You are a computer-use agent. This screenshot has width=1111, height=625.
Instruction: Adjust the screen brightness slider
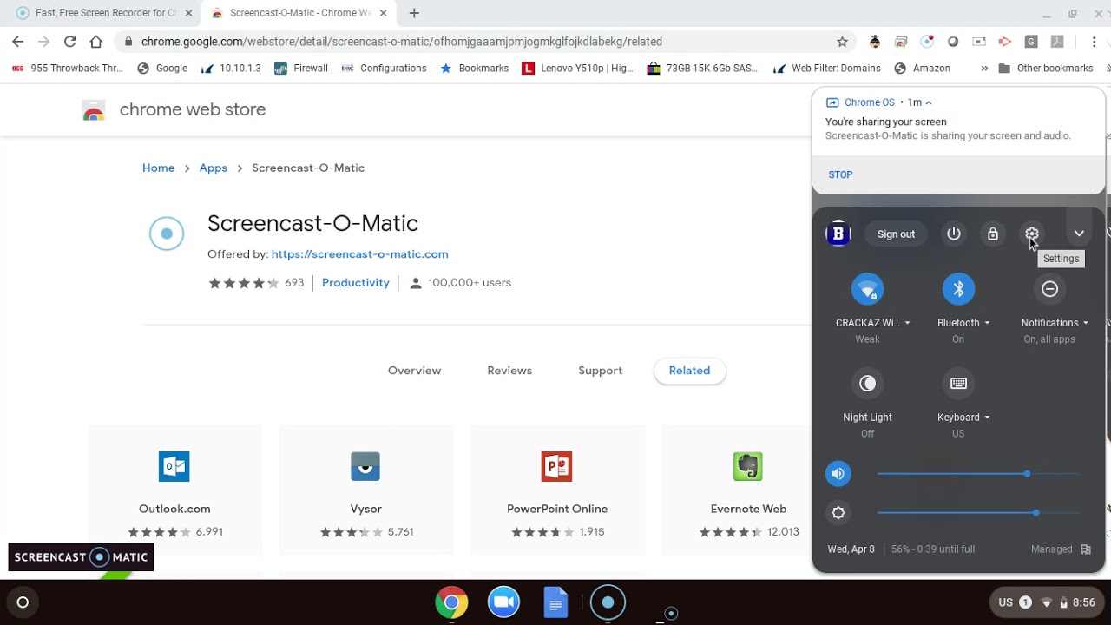tap(978, 513)
